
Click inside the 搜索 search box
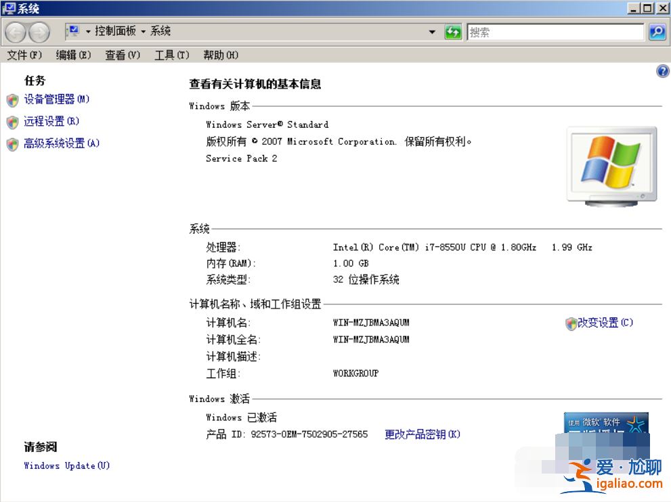pyautogui.click(x=555, y=32)
